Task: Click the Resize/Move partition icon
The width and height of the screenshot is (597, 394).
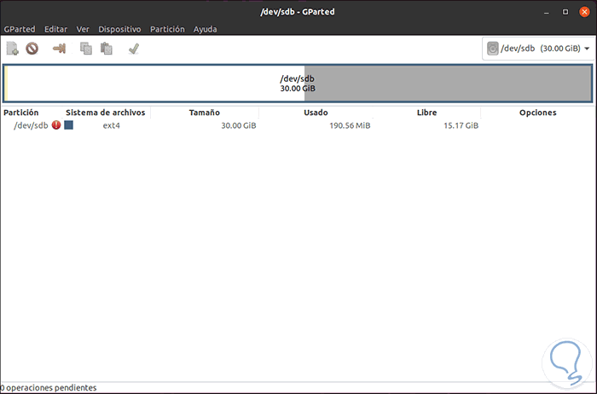Action: (x=60, y=49)
